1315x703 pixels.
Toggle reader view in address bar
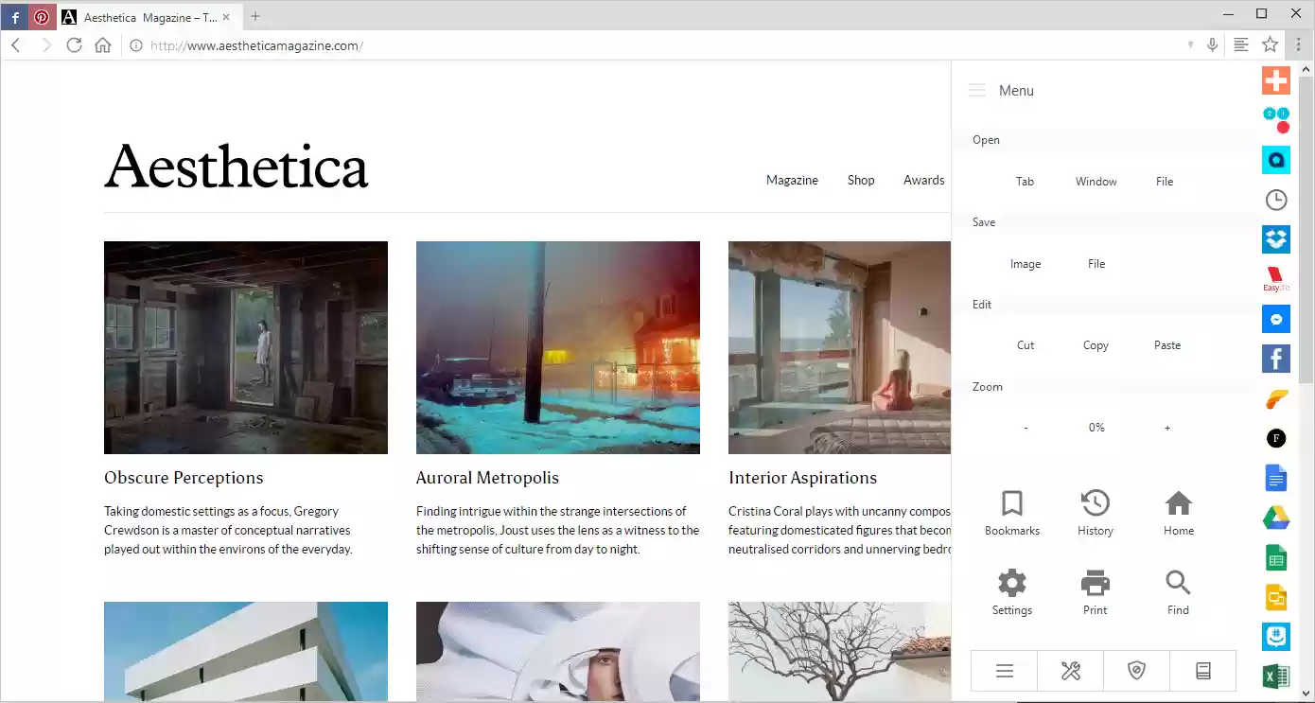click(1240, 45)
